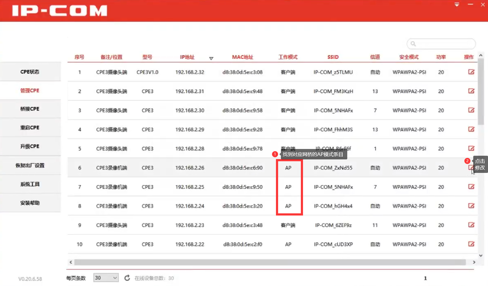Switch to the 桥接CPE sidebar tab
This screenshot has height=286, width=488.
pos(30,109)
